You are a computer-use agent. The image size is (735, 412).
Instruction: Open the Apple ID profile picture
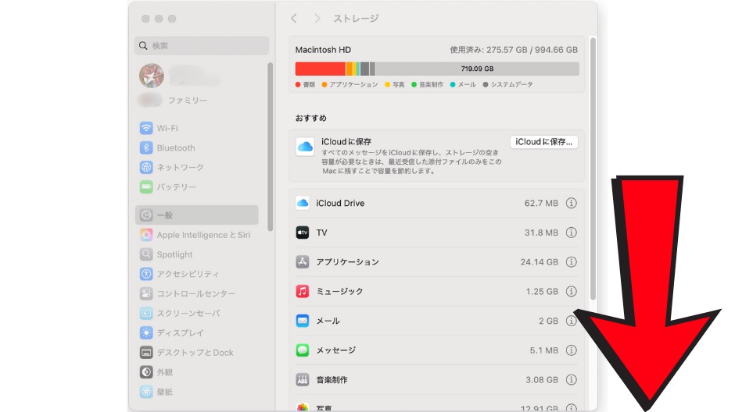[152, 75]
